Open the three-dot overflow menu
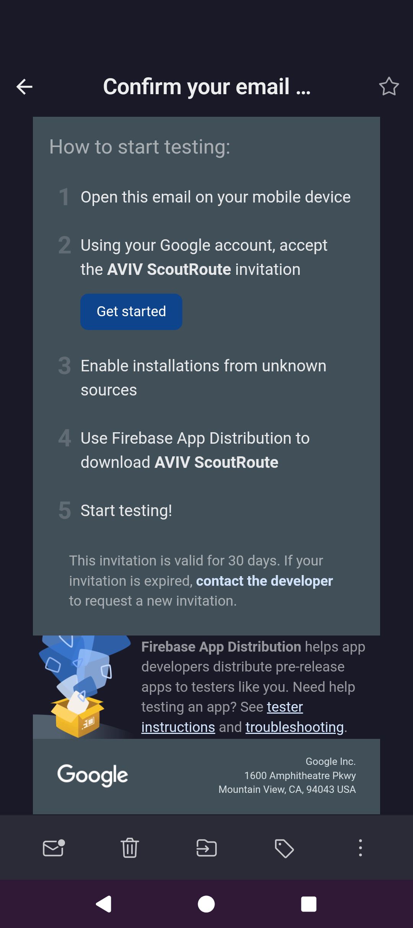Screen dimensions: 413x928 (x=360, y=848)
